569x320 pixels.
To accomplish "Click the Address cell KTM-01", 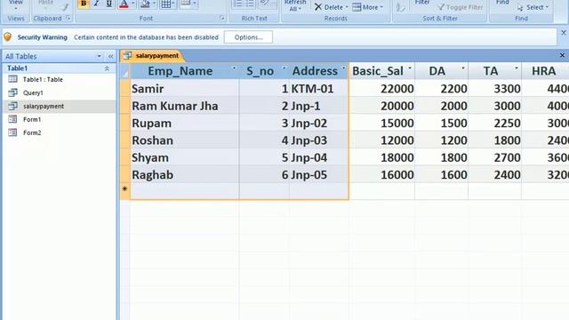I will tap(319, 89).
